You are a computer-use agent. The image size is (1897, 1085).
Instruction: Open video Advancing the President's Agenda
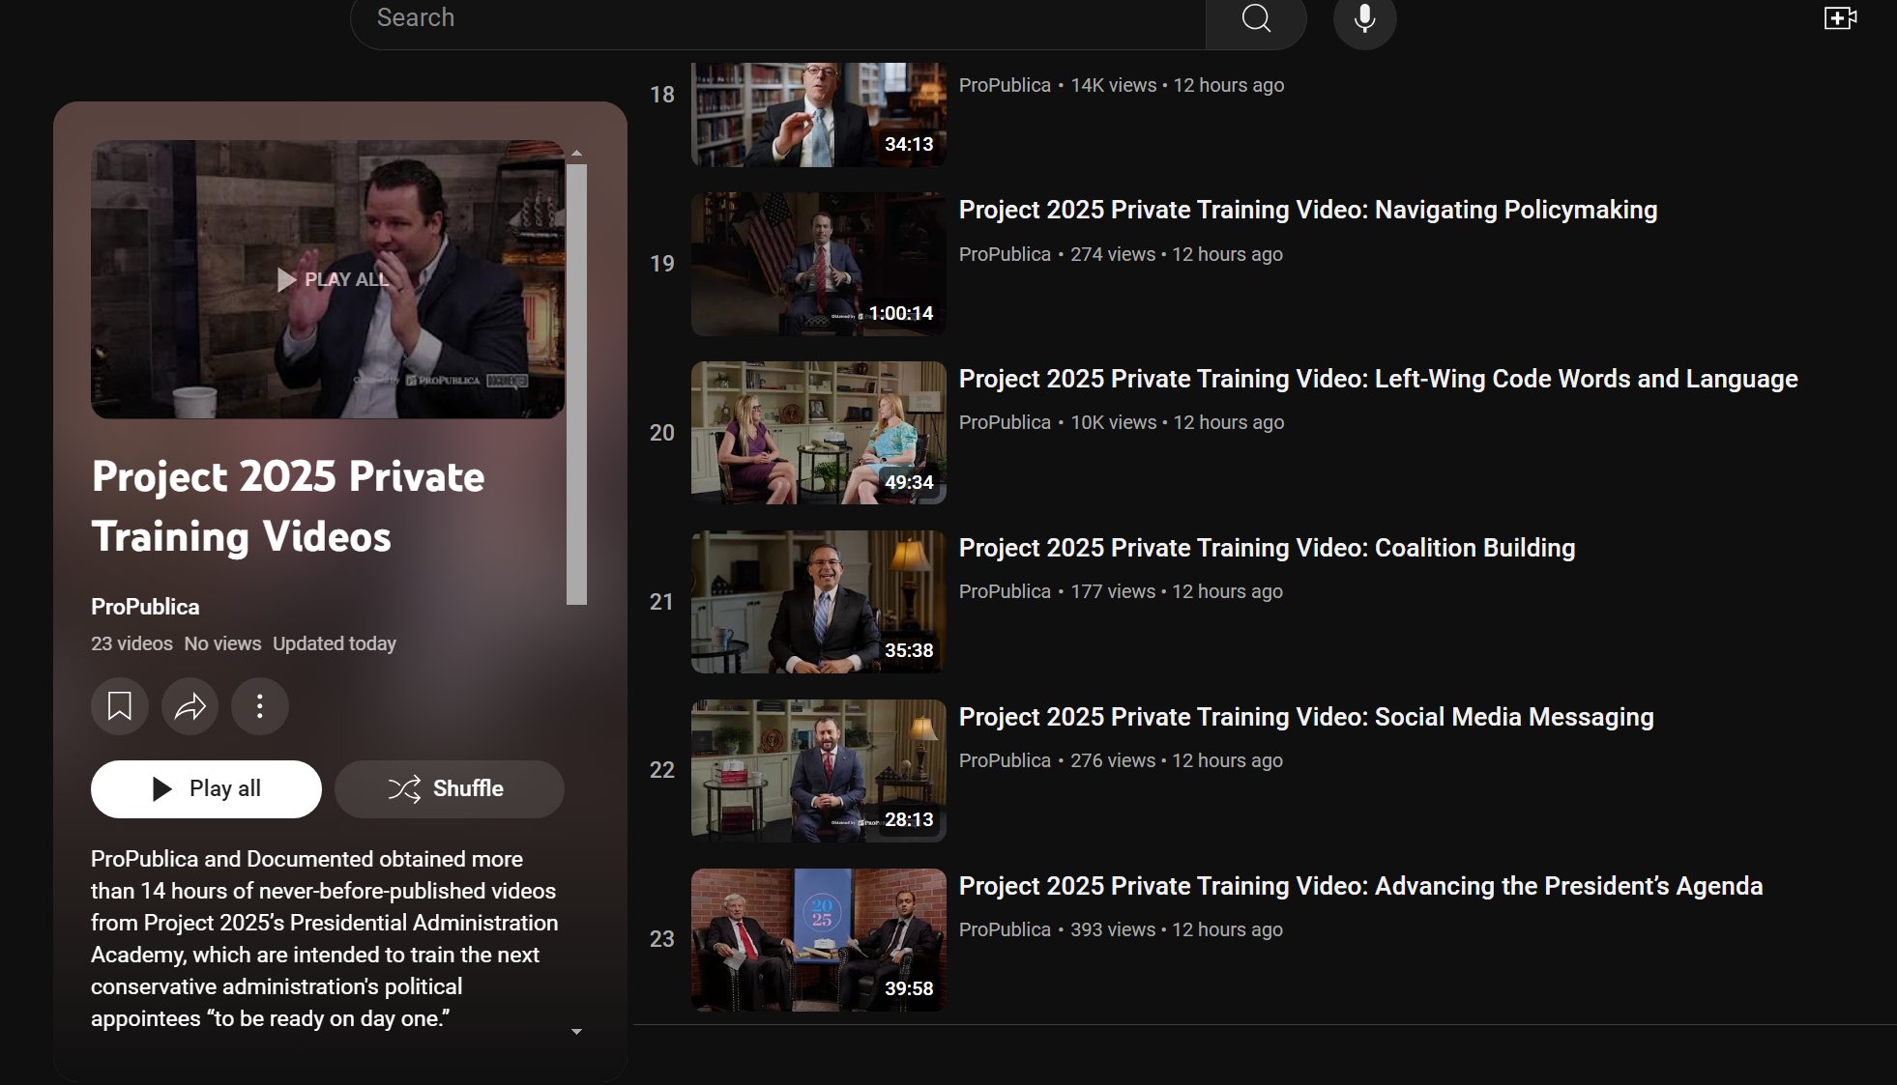pyautogui.click(x=1361, y=886)
